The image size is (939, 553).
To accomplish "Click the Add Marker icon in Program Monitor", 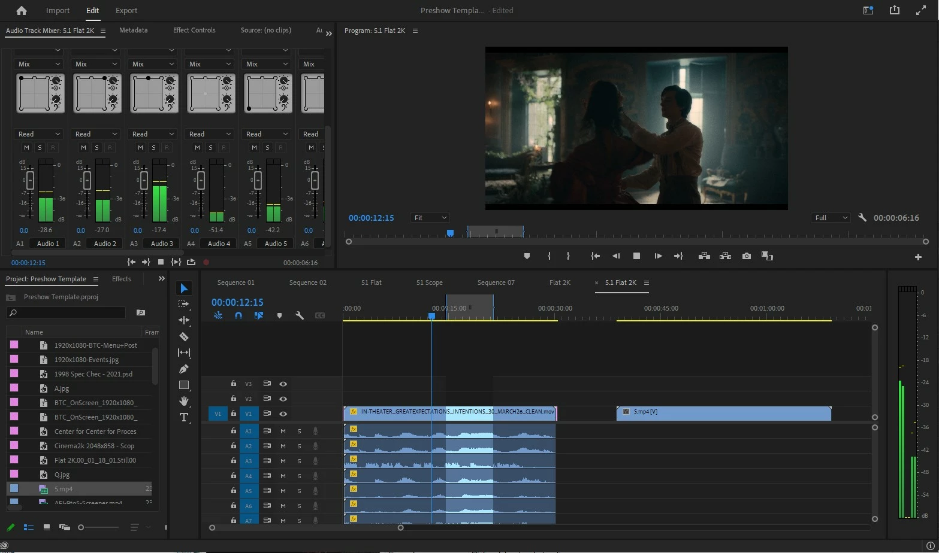I will point(527,256).
